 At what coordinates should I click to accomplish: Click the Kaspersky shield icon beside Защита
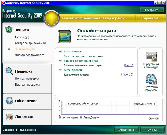9,30
